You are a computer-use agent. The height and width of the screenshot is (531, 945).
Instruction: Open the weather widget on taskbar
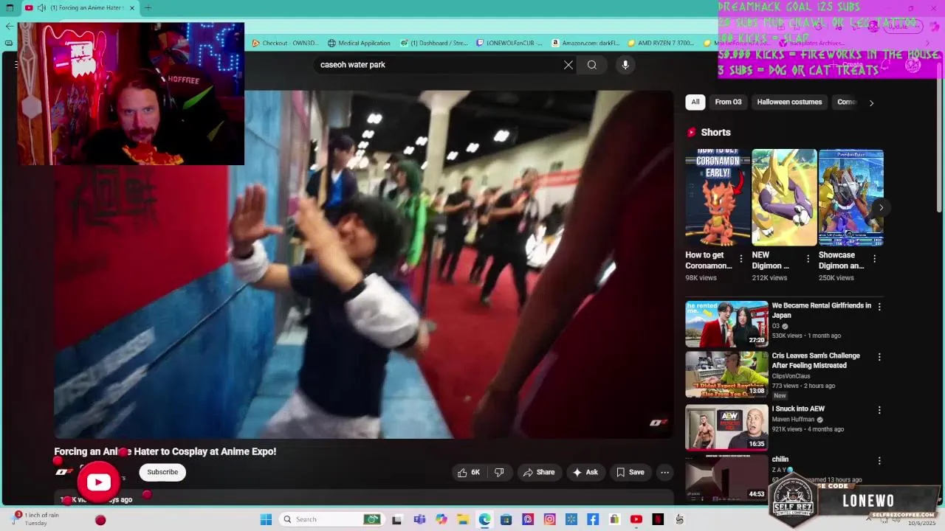pos(35,519)
